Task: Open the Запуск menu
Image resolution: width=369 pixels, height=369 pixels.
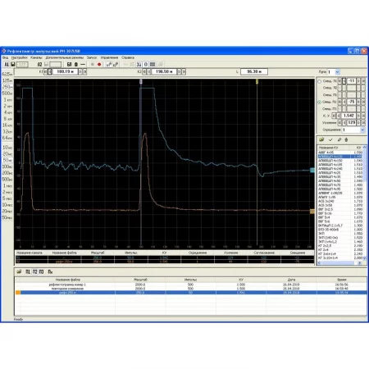Action: point(92,57)
